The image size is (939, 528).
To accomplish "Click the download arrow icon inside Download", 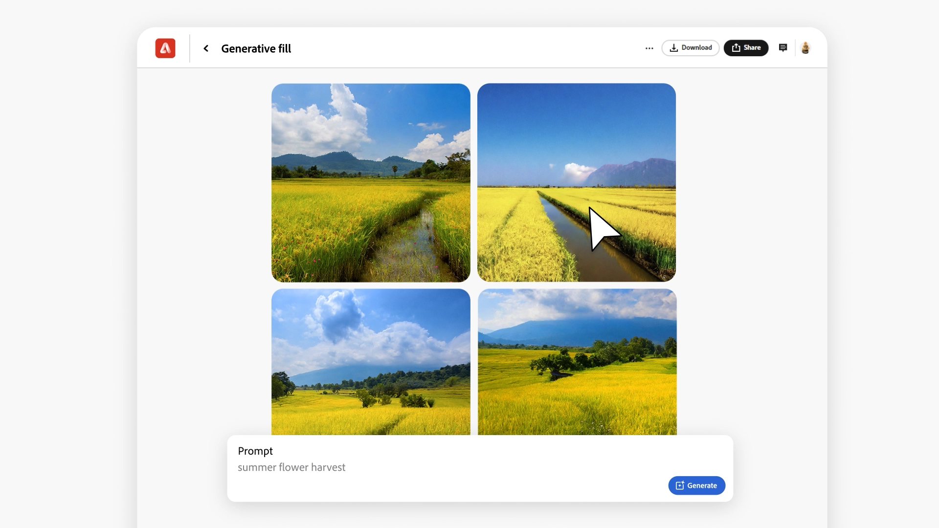I will click(674, 48).
